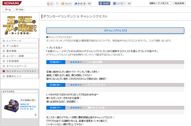Open ムービー・試聴 sidebar menu item
This screenshot has width=191, height=126.
point(20,56)
